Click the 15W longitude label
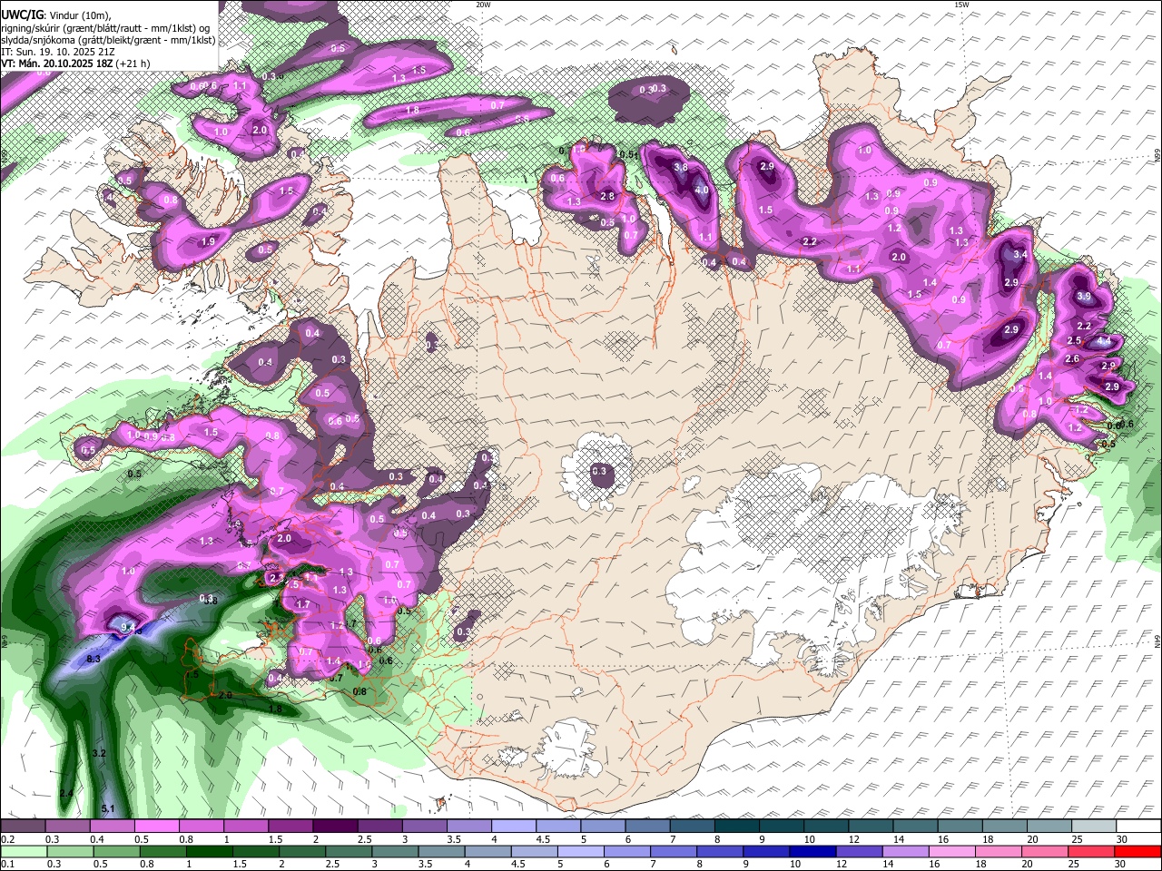 pos(961,5)
